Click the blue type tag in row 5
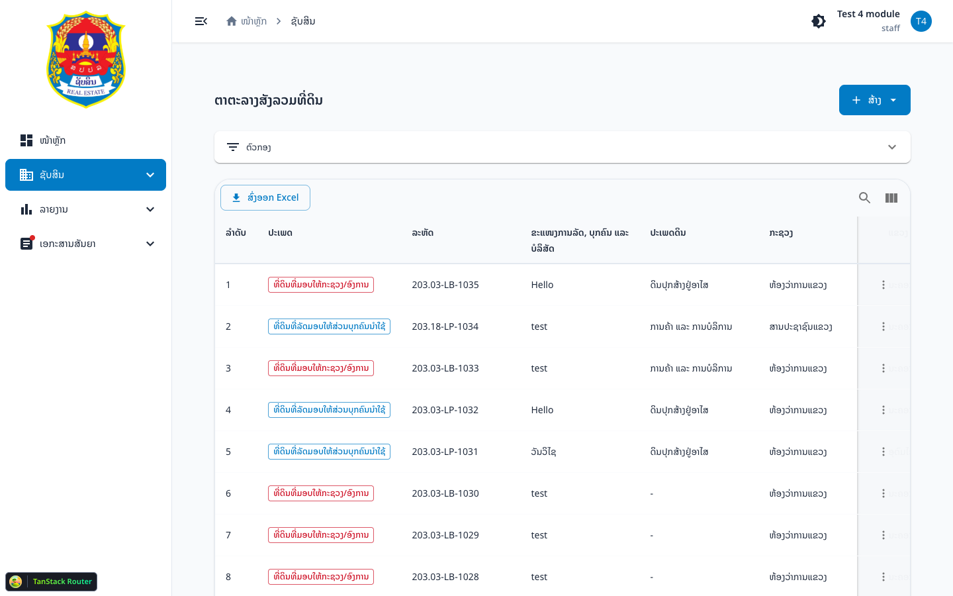The width and height of the screenshot is (953, 596). (x=329, y=452)
